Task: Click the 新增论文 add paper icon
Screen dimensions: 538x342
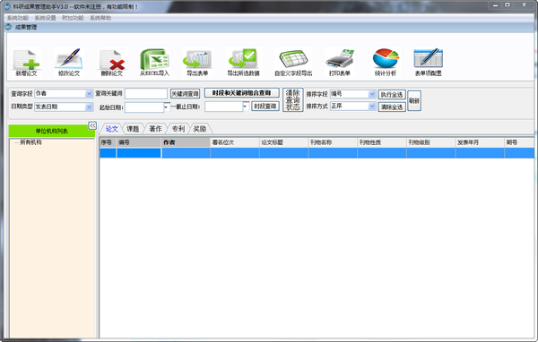Action: tap(26, 63)
